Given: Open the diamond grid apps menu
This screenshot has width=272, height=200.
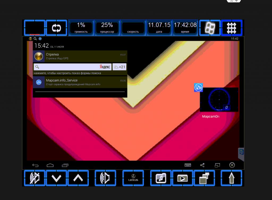Looking at the screenshot, I should tap(231, 28).
